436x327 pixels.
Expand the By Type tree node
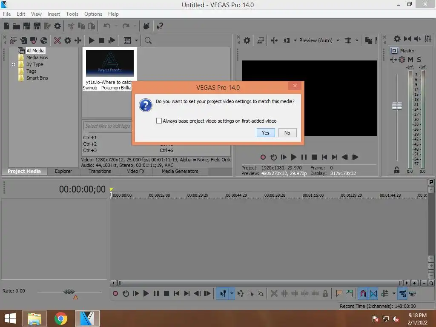[x=13, y=65]
